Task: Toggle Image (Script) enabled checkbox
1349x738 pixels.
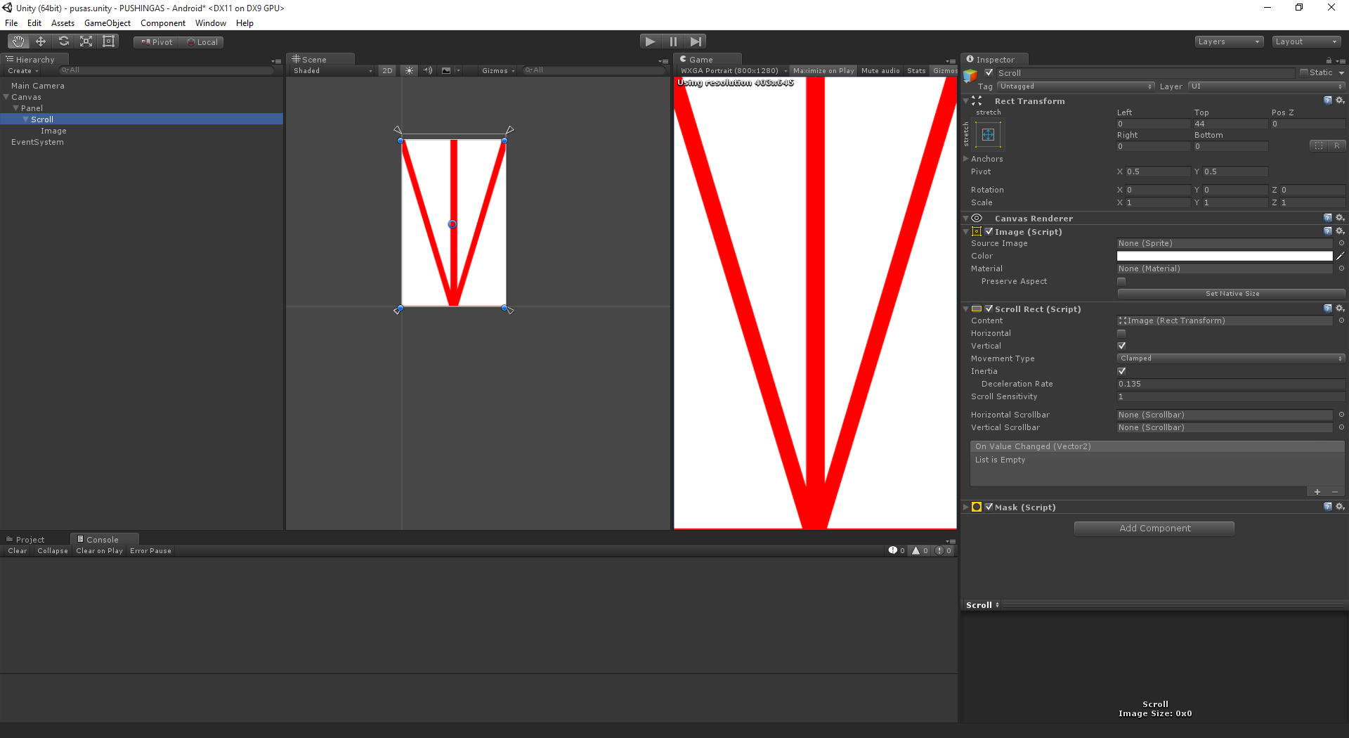Action: tap(989, 231)
